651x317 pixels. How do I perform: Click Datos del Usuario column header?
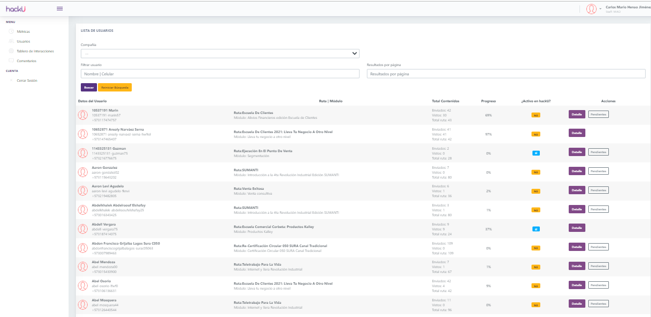click(93, 101)
